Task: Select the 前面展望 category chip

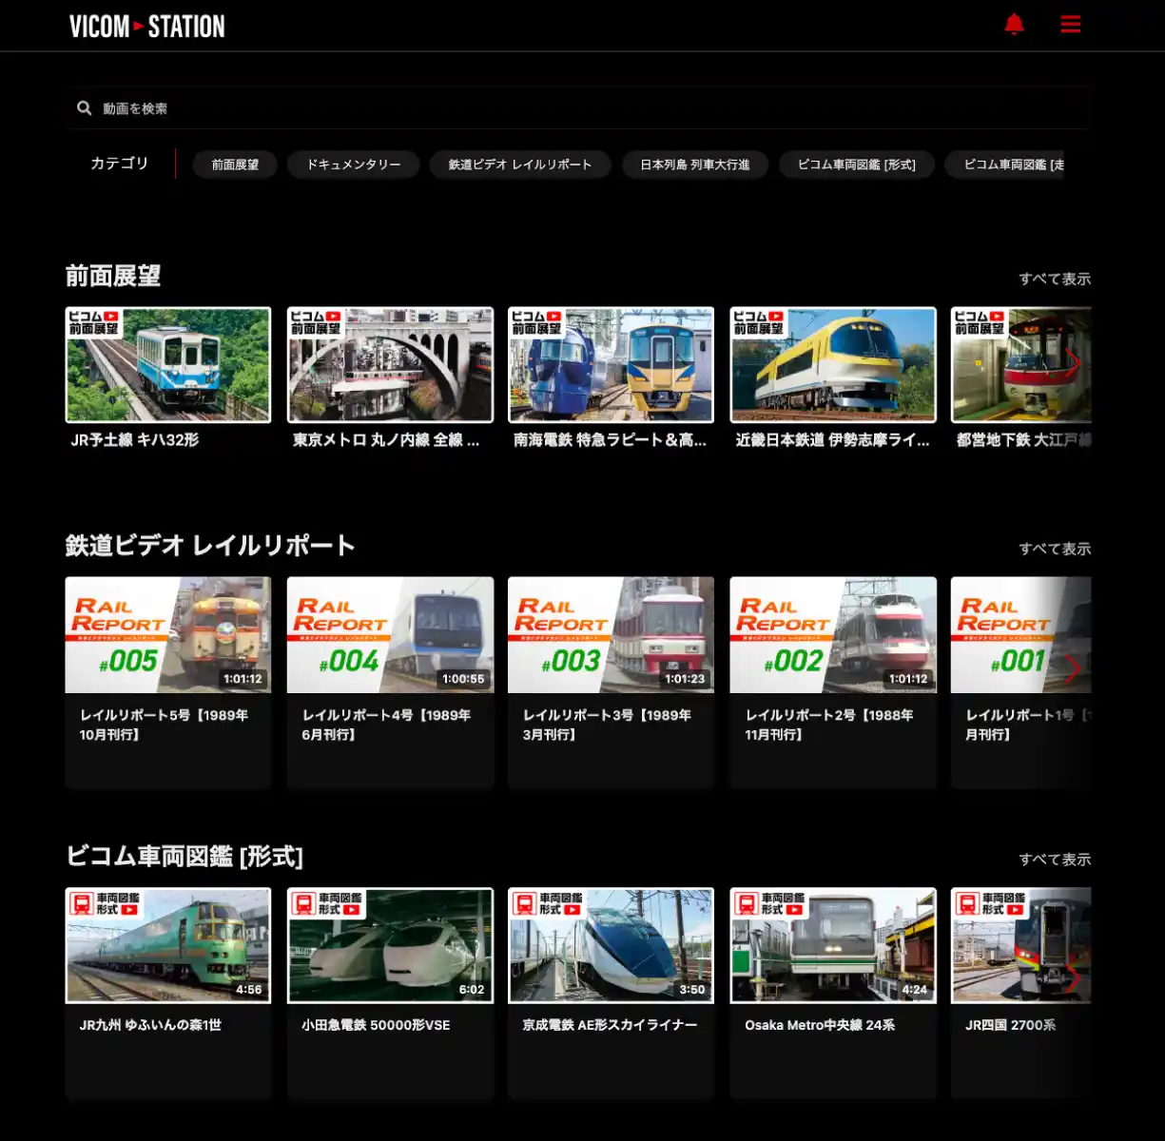Action: pyautogui.click(x=235, y=164)
